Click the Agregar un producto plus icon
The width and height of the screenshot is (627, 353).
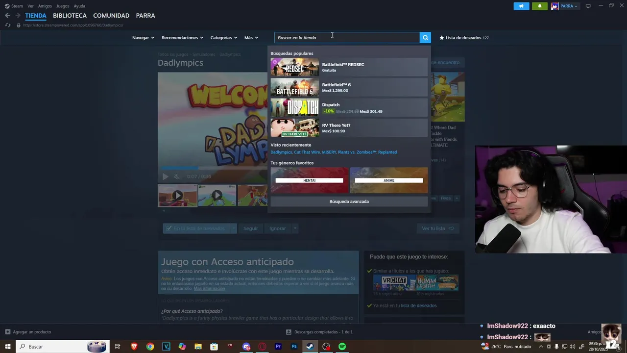point(7,332)
